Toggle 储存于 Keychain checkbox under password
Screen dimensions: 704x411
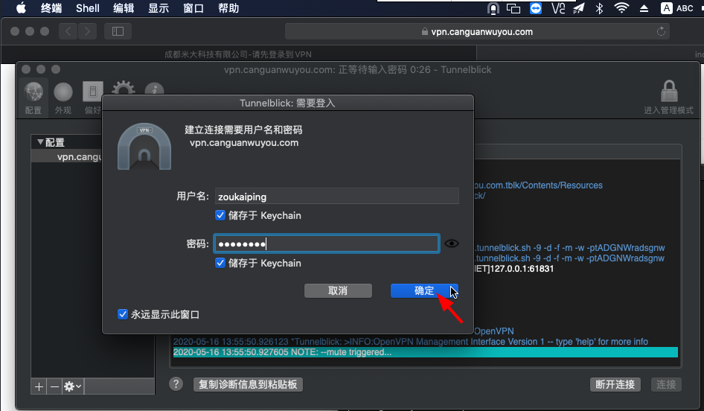coord(220,263)
